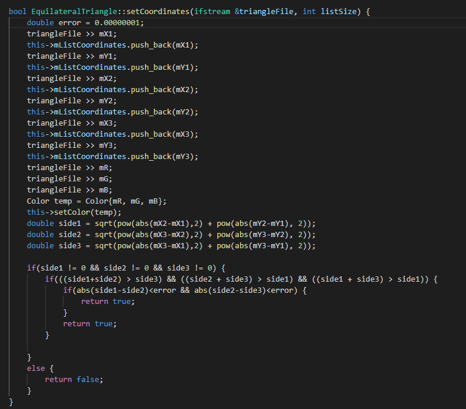Click the function name setCoordinates

[158, 12]
